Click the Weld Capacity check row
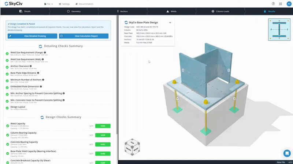 58,126
